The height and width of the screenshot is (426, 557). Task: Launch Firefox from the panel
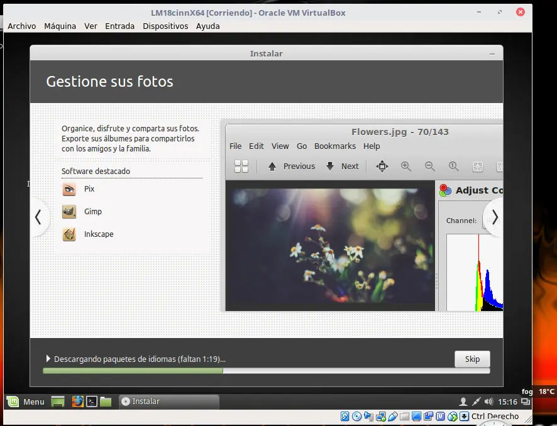pyautogui.click(x=77, y=401)
